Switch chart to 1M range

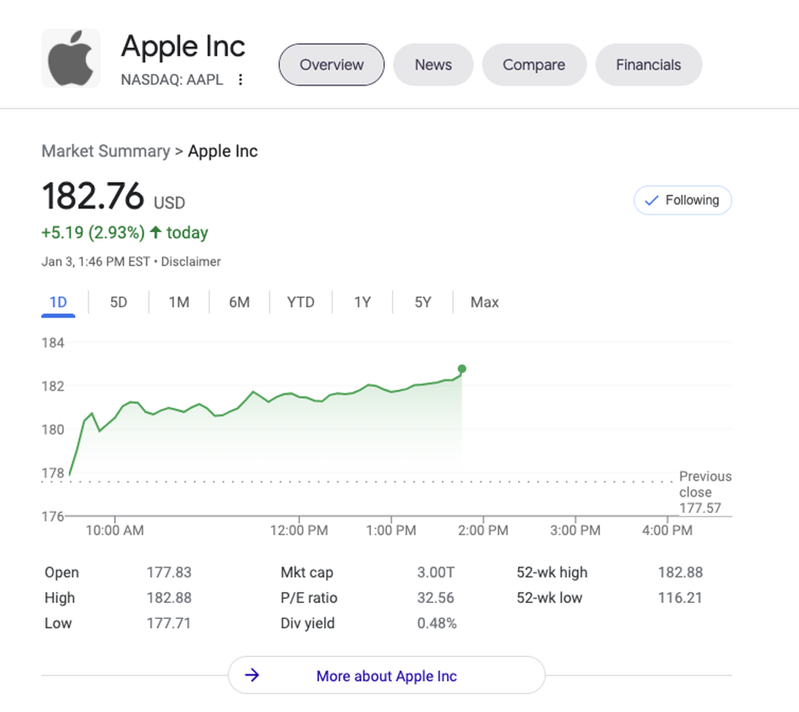(179, 302)
